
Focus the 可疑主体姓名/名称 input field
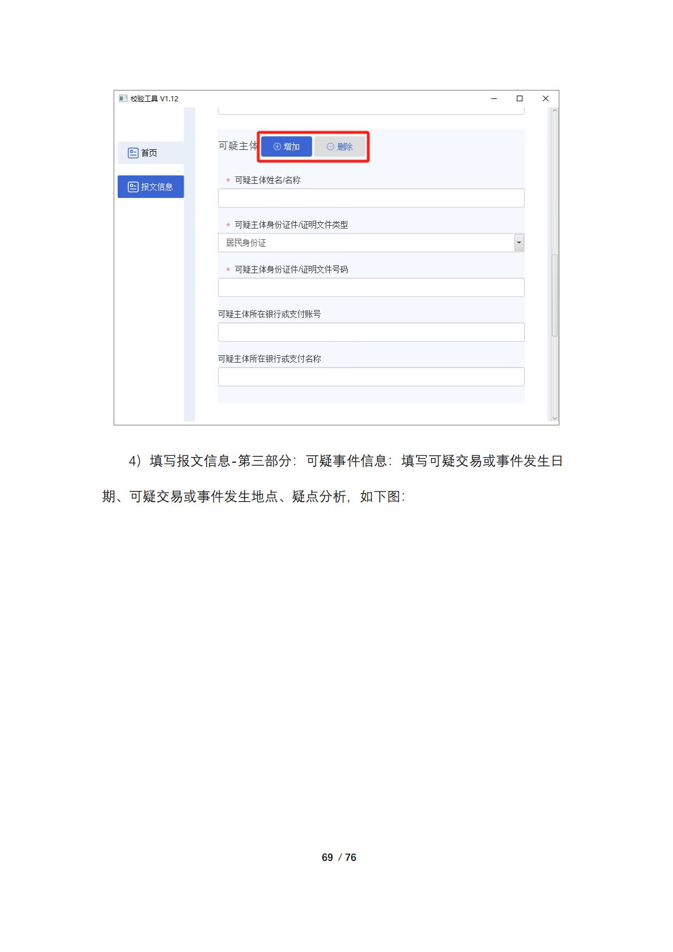pos(371,198)
